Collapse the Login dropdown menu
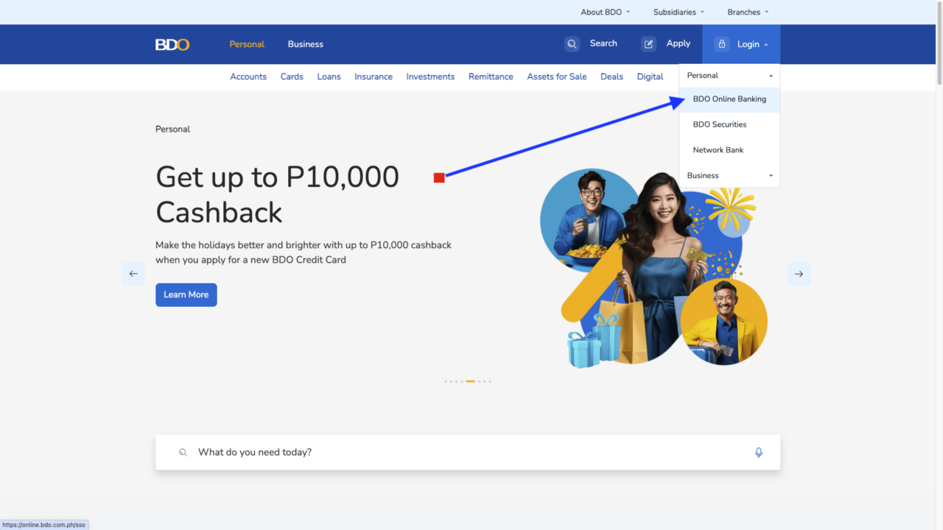 coord(741,44)
